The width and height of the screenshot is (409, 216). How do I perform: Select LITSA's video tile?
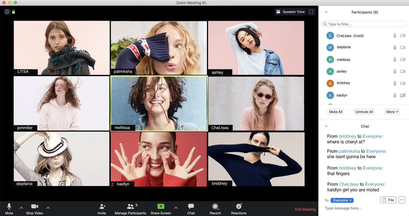62,48
